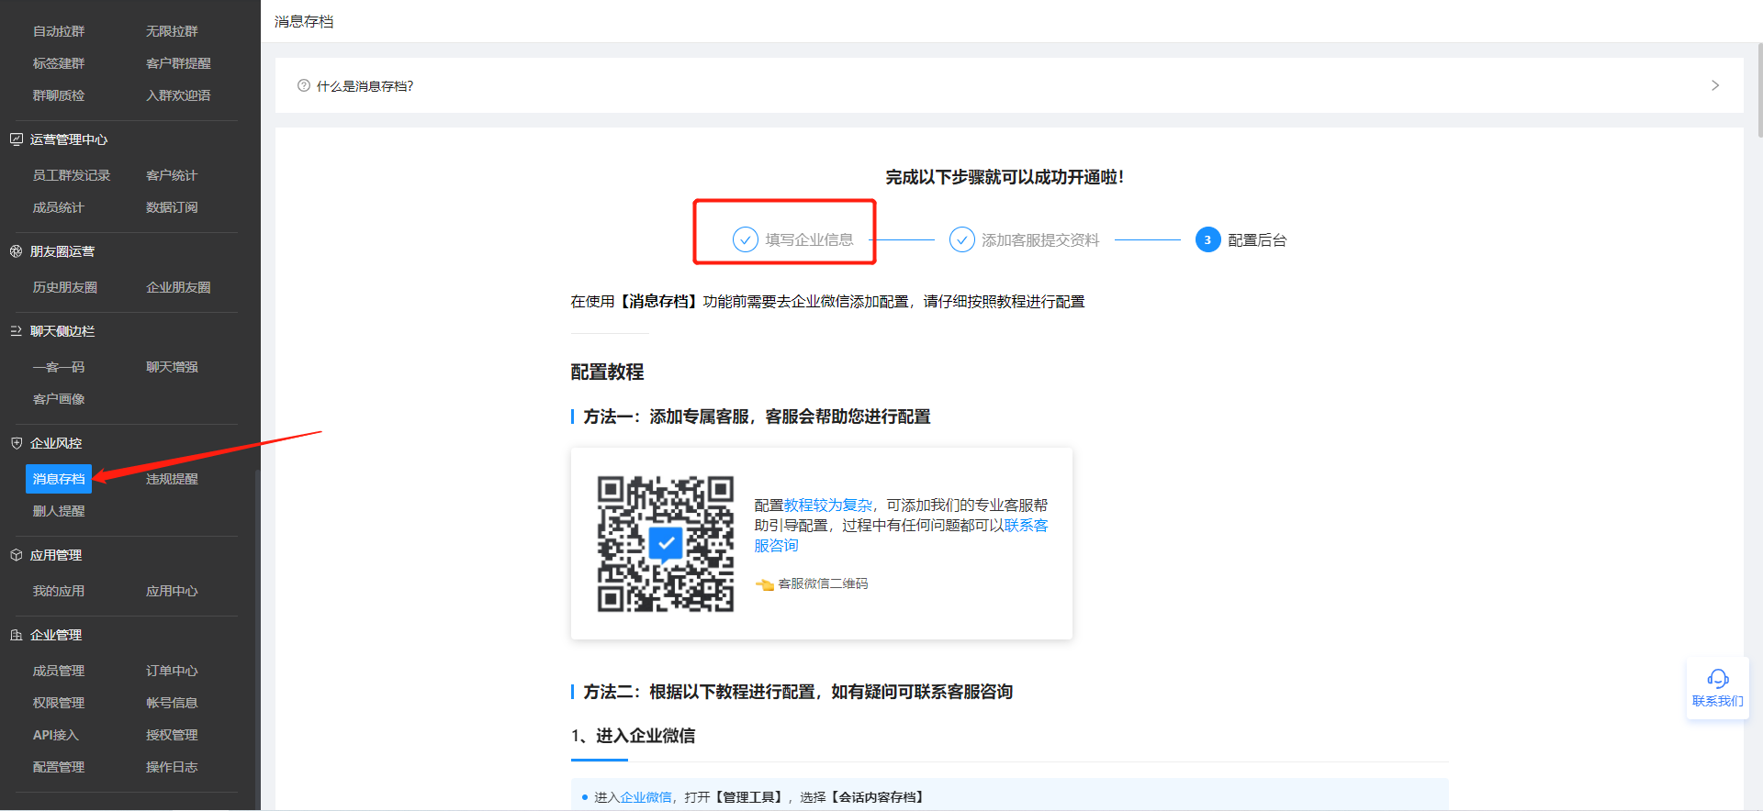Open 企业朋友圈 menu item

(x=178, y=287)
